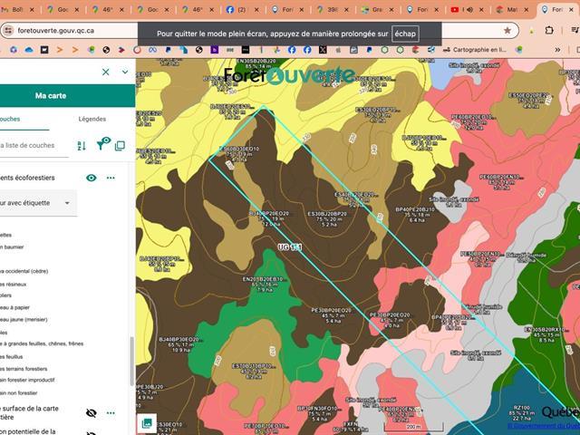Select legend entry 'grandes feuilles, chênes, frênes'
Viewport: 580px width, 435px height.
point(42,343)
